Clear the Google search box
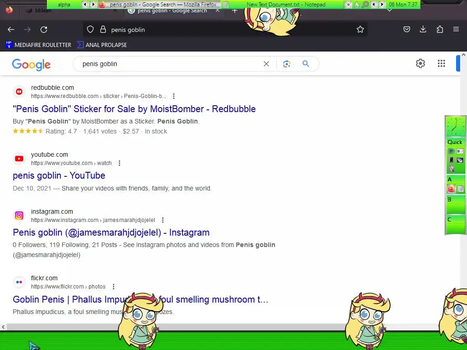Image resolution: width=467 pixels, height=350 pixels. tap(266, 64)
